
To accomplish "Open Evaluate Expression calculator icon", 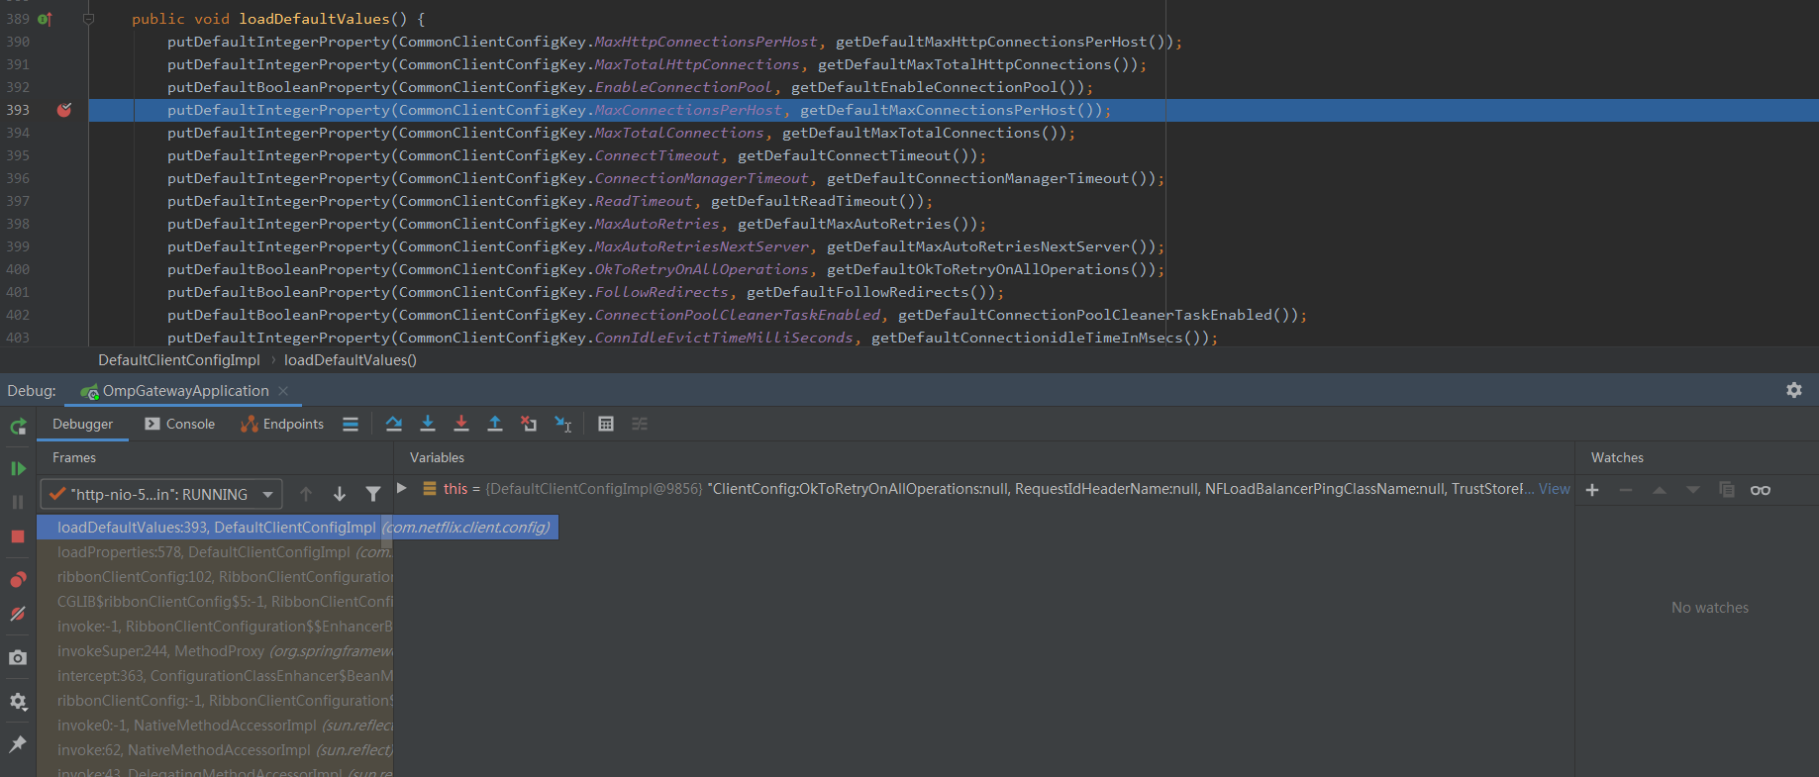I will coord(606,424).
